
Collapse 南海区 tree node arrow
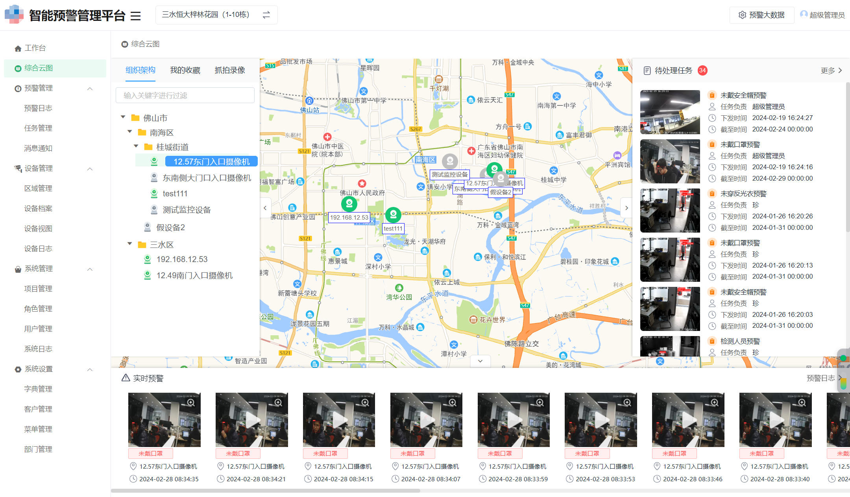[129, 132]
